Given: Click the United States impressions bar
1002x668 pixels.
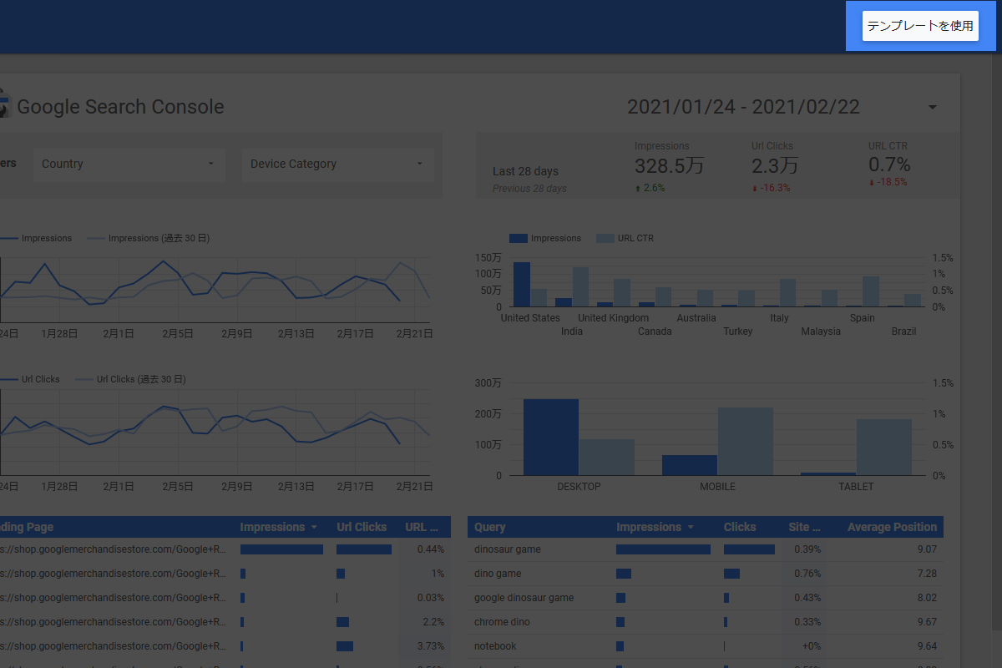Looking at the screenshot, I should (522, 285).
